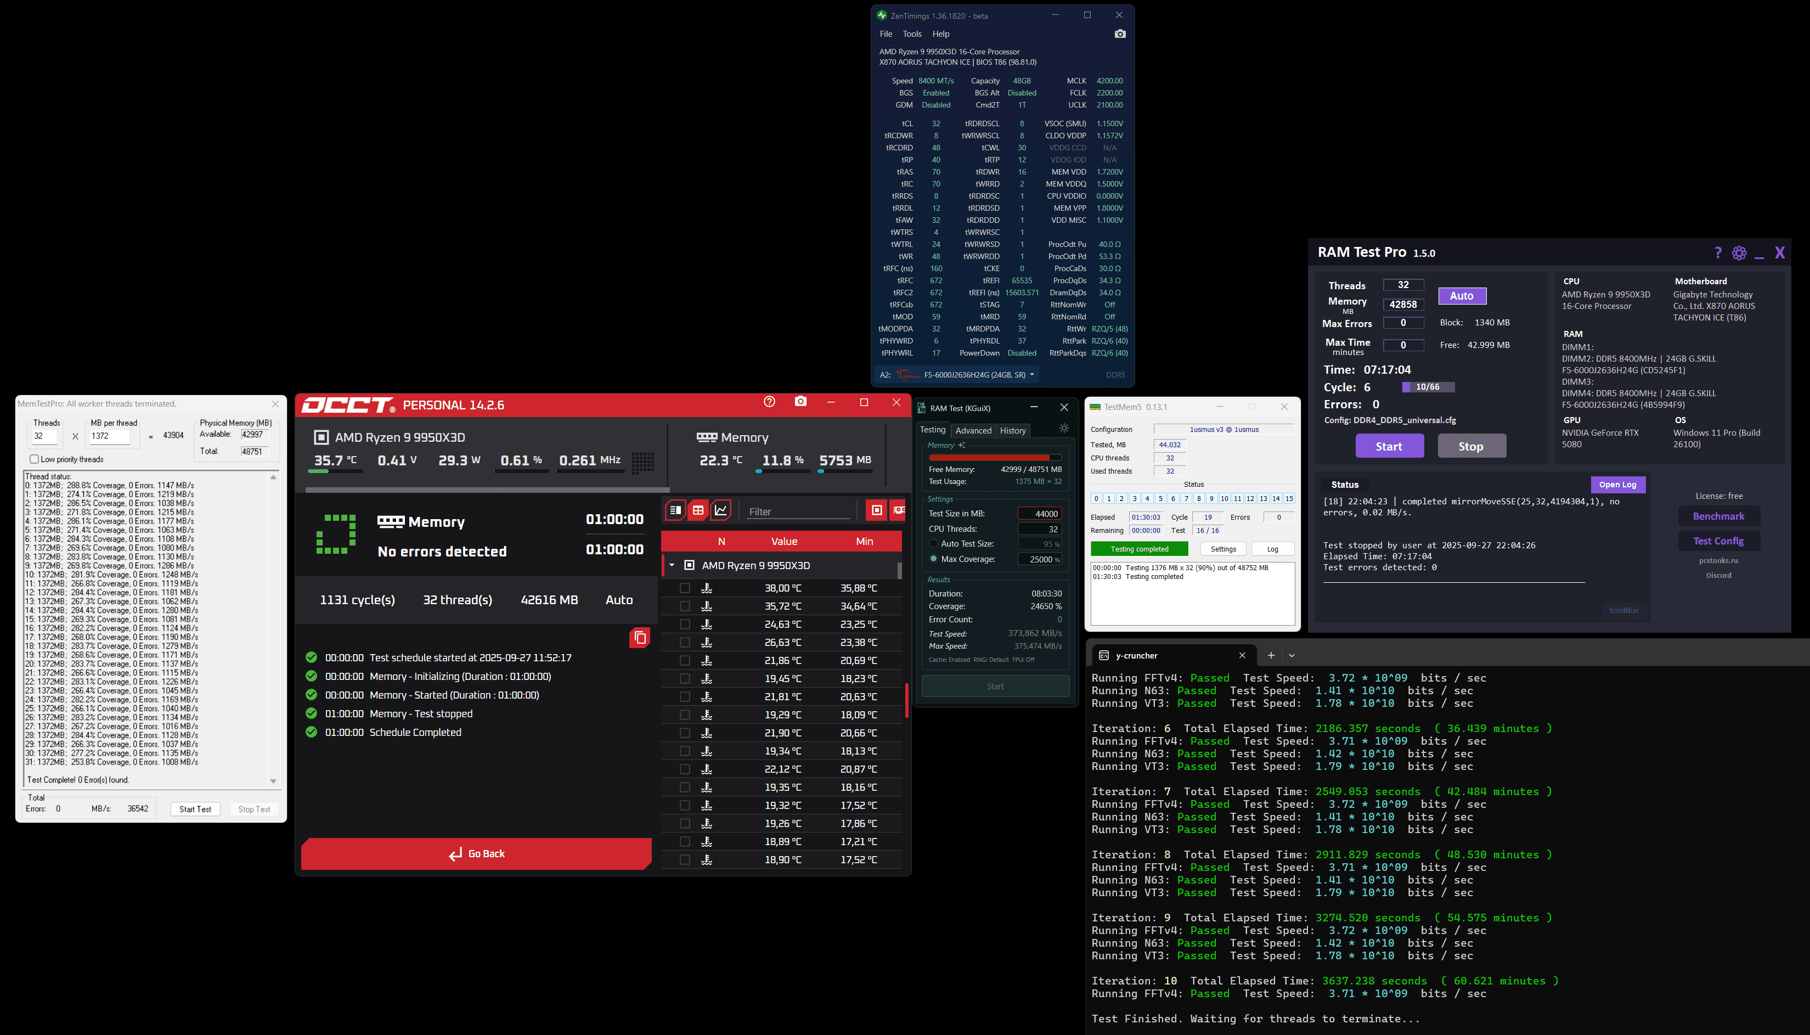The height and width of the screenshot is (1035, 1810).
Task: Click the OCCT Filter input field
Action: coord(797,511)
